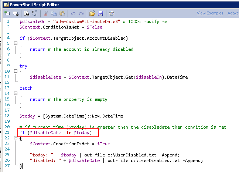239x172 pixels.
Task: Click line number 27 in the gutter
Action: click(7, 166)
